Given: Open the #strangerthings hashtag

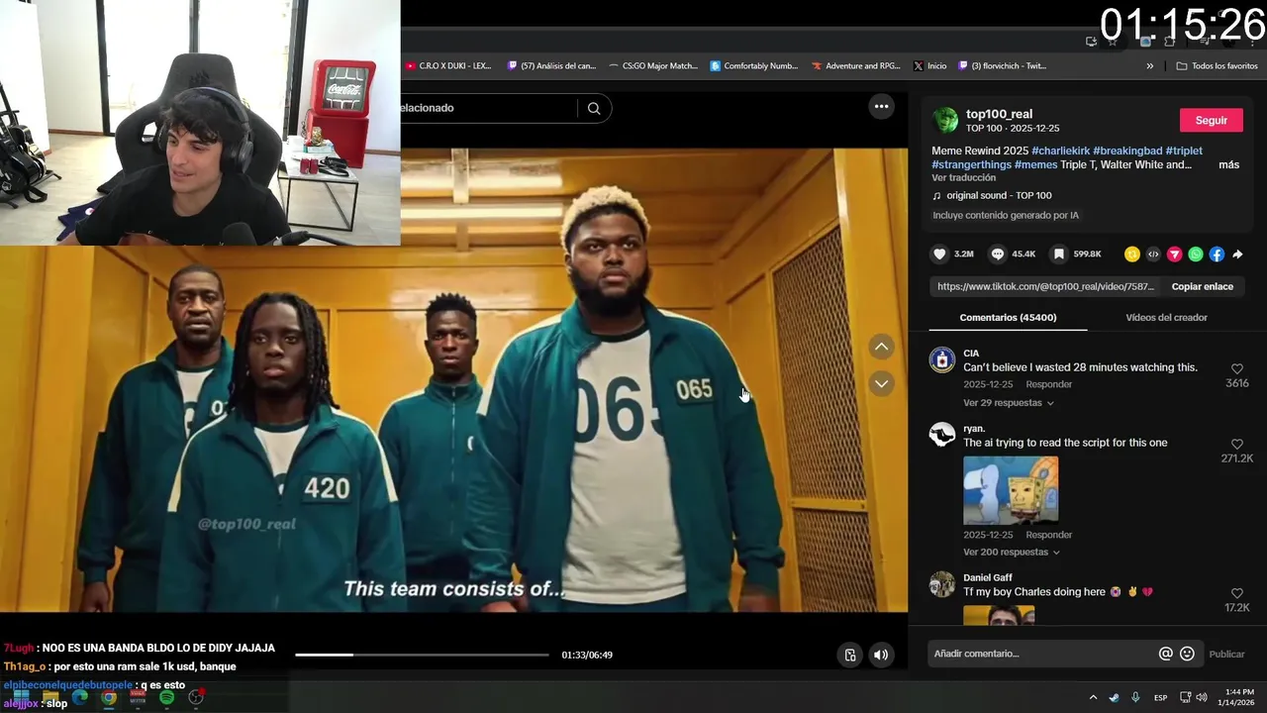Looking at the screenshot, I should click(971, 164).
